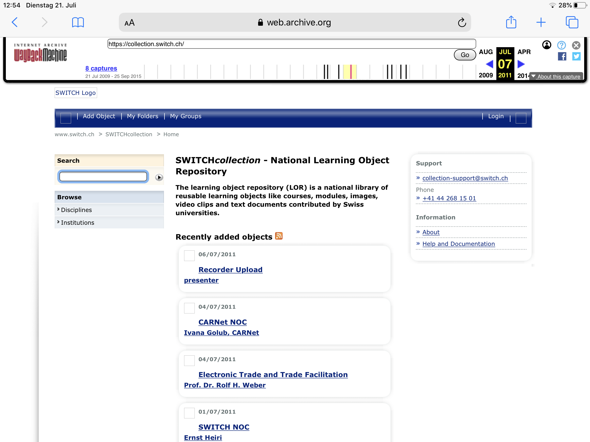Go to previous capture blue arrow
This screenshot has height=442, width=590.
point(489,64)
